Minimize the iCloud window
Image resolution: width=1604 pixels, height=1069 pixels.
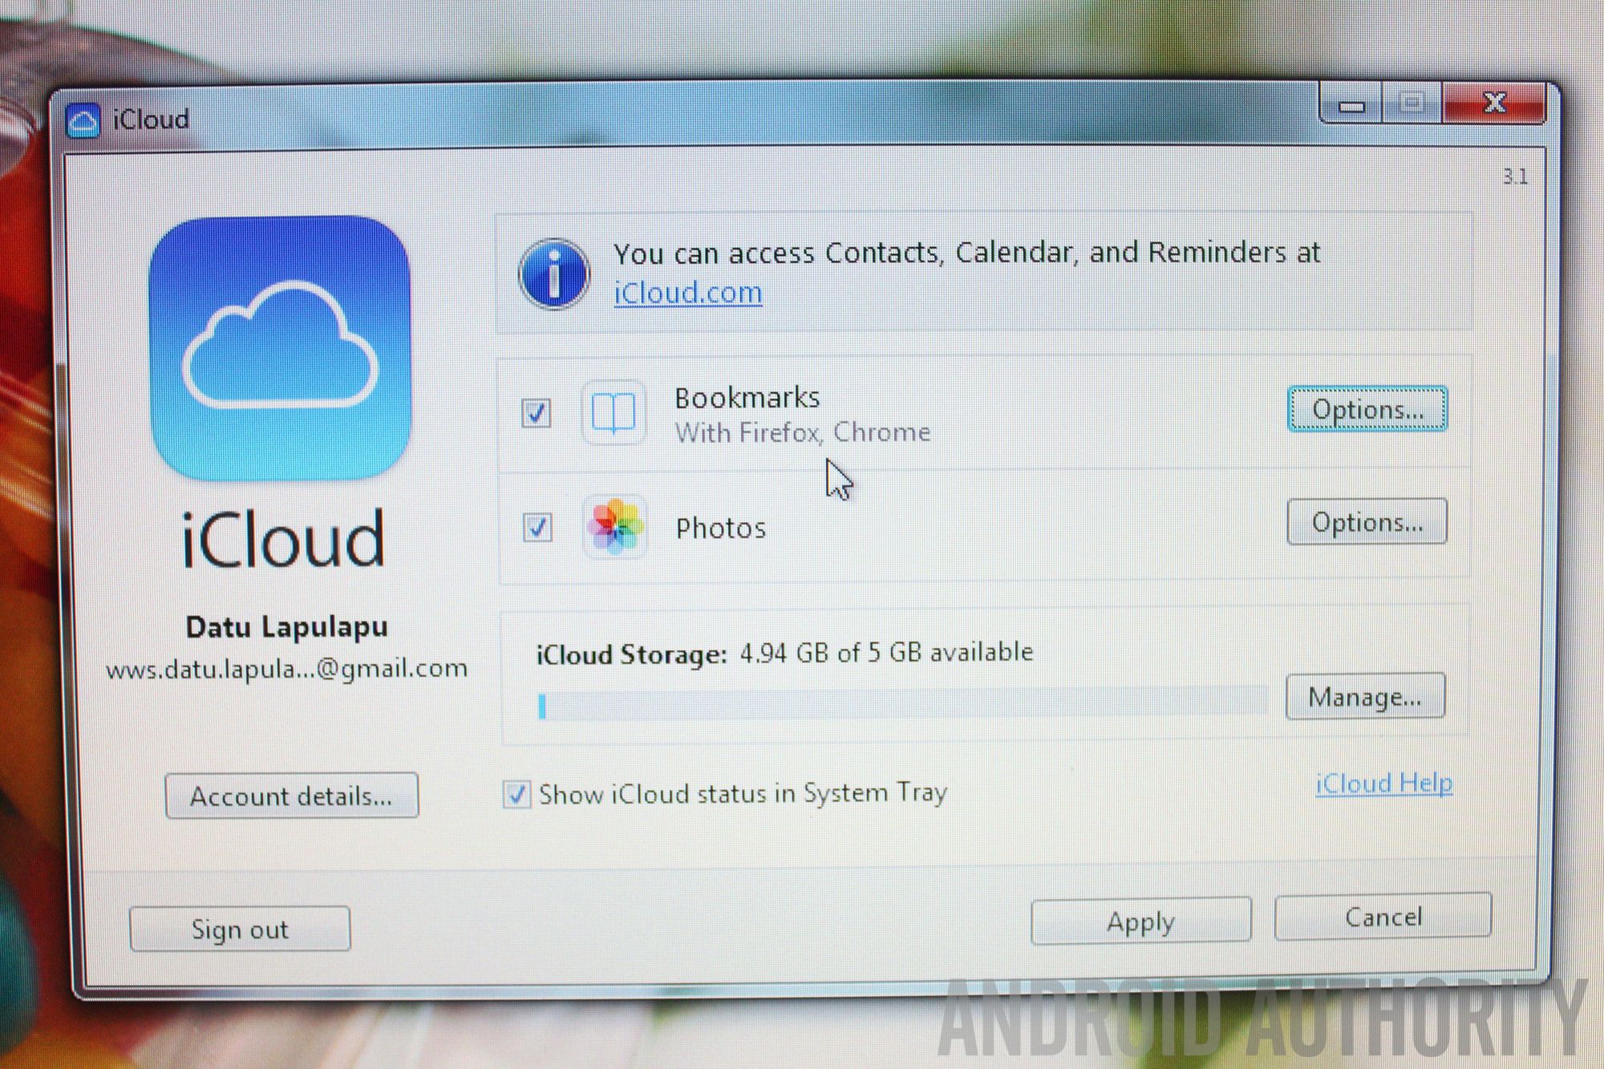pos(1352,105)
